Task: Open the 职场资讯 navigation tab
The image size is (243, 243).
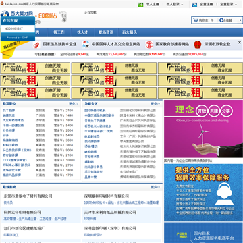Action: tap(106, 32)
